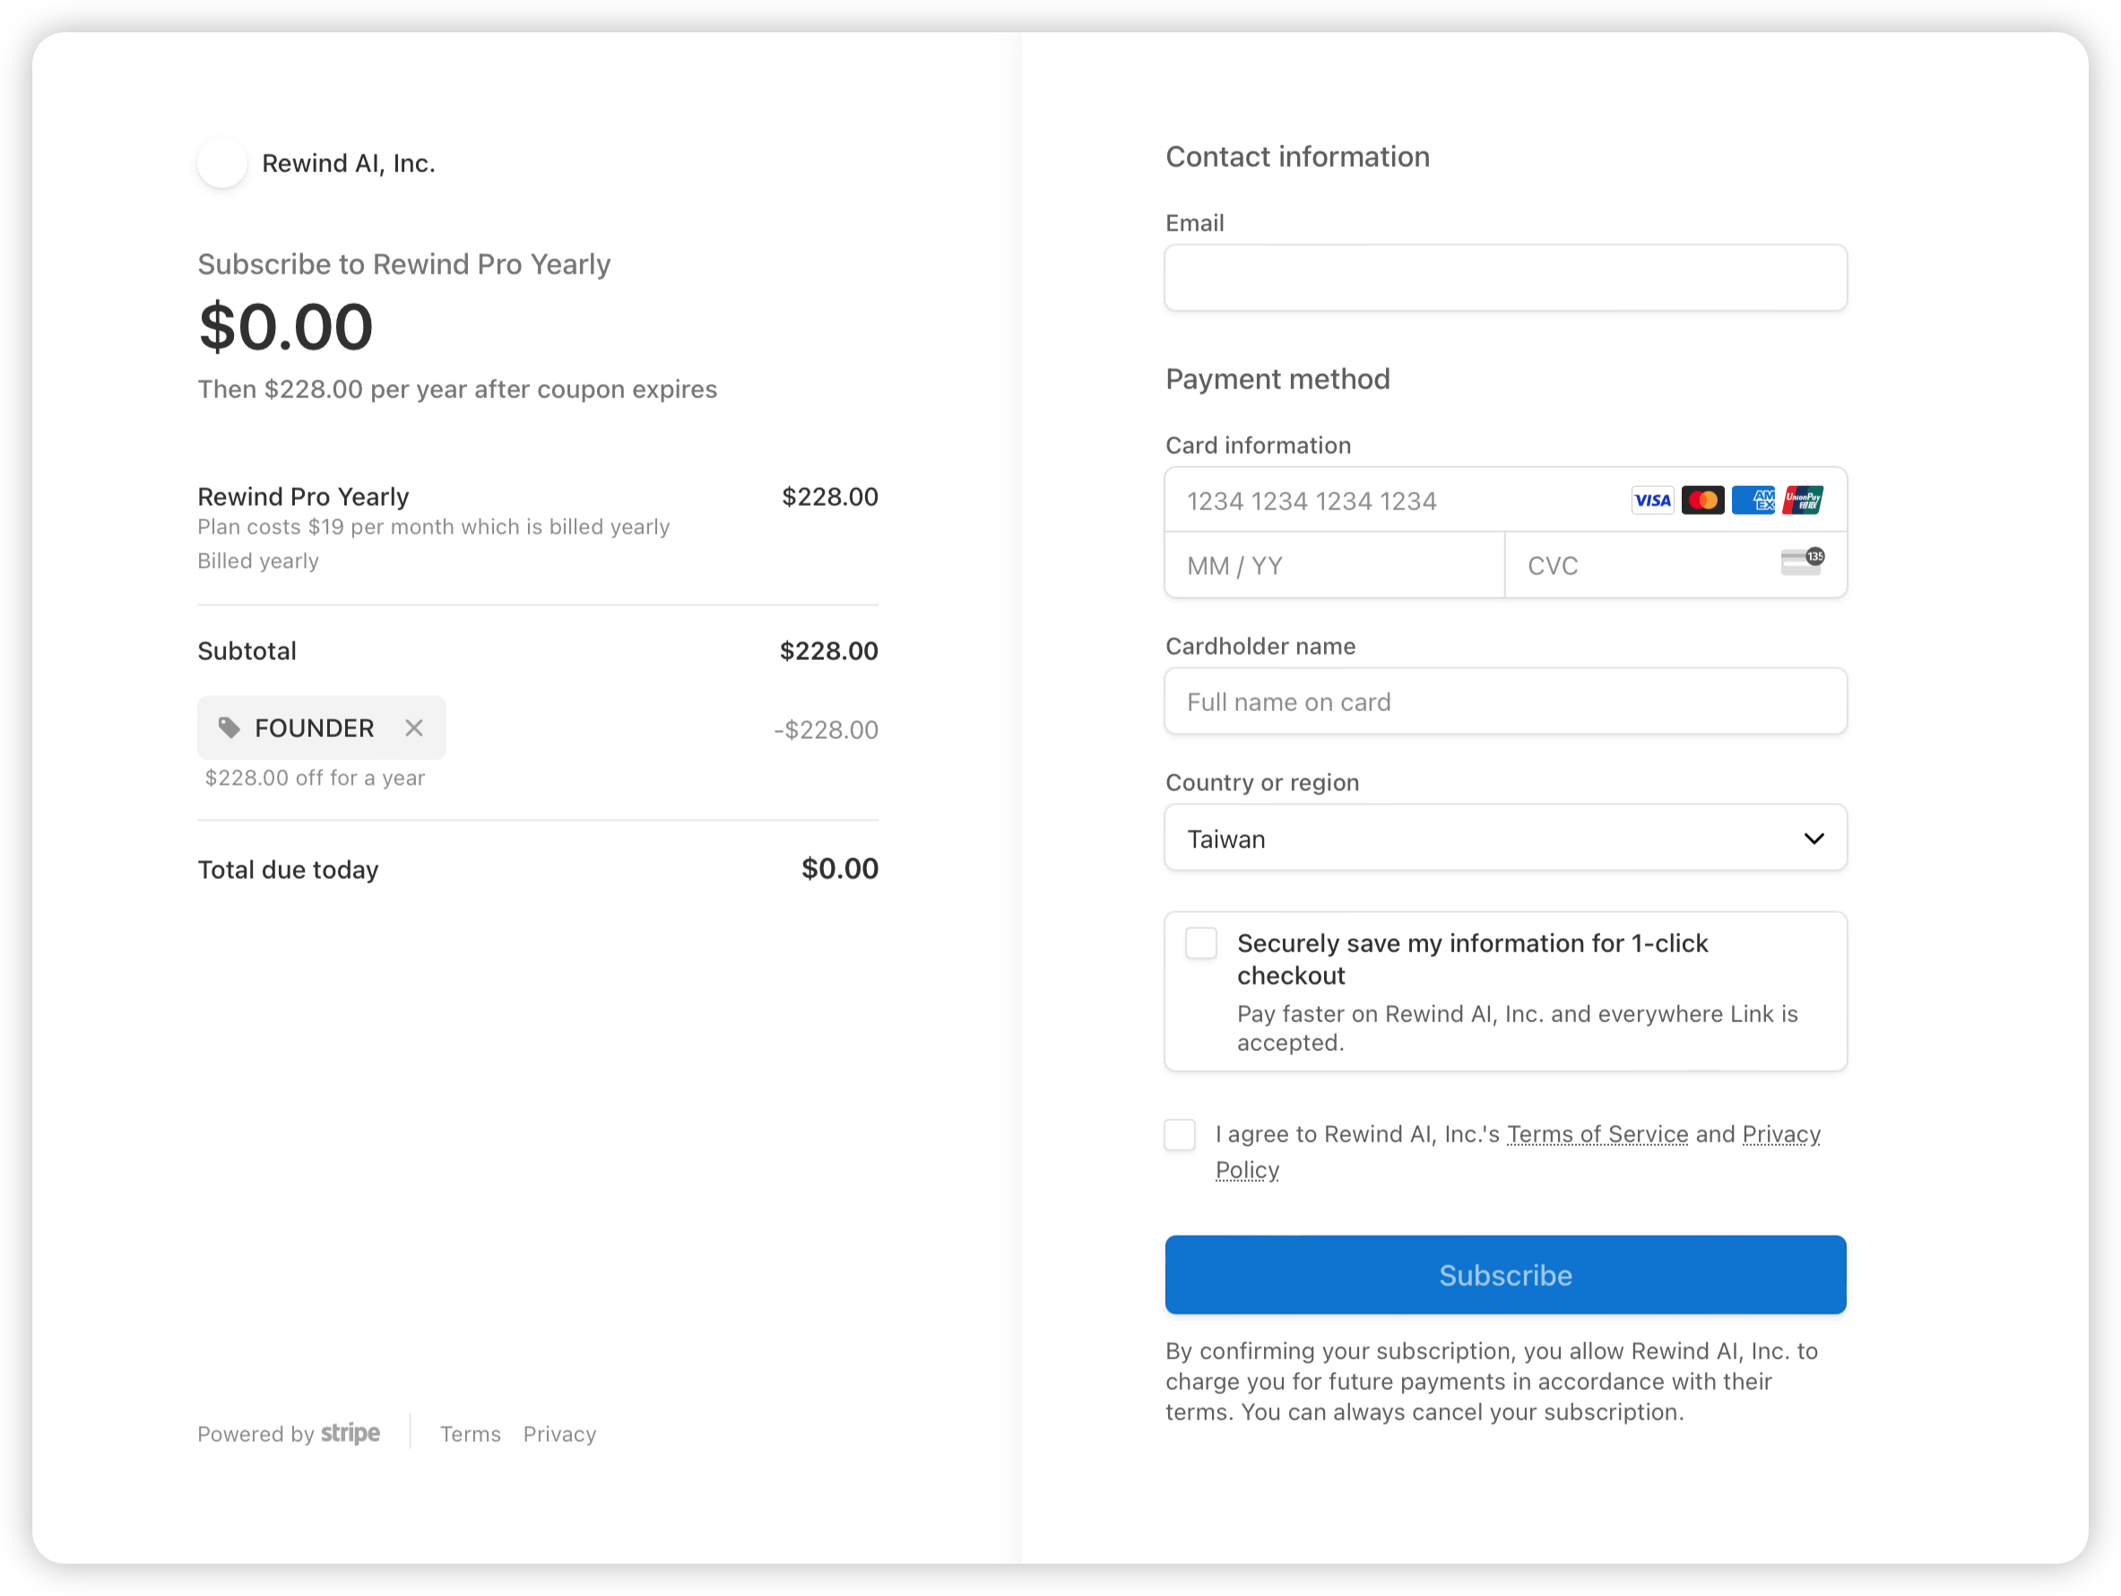Click the 'Contact information' heading
This screenshot has width=2121, height=1596.
click(1297, 156)
